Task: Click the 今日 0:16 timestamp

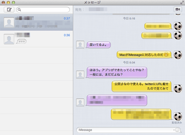Action: (x=129, y=18)
